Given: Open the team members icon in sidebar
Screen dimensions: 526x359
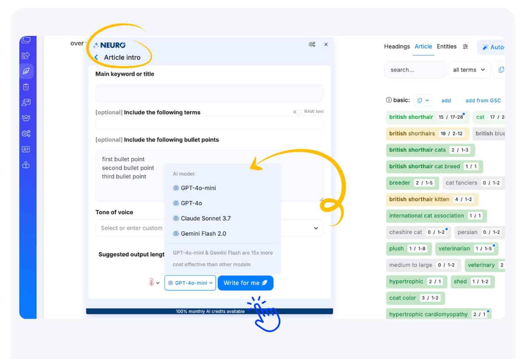Looking at the screenshot, I should (x=26, y=118).
